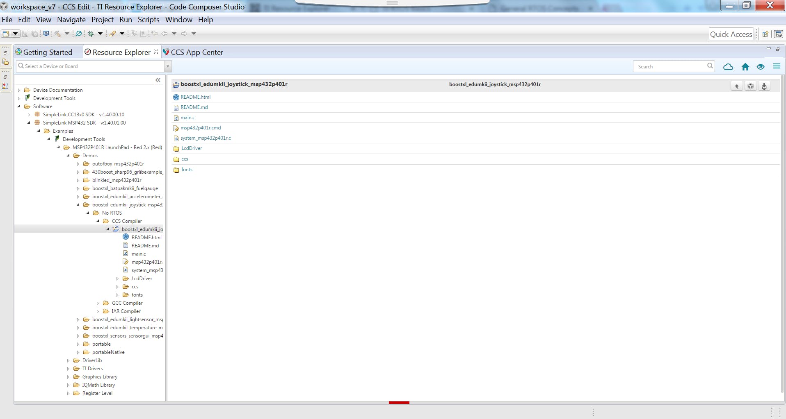Image resolution: width=786 pixels, height=419 pixels.
Task: Expand the GCC Compiler folder
Action: pos(98,303)
